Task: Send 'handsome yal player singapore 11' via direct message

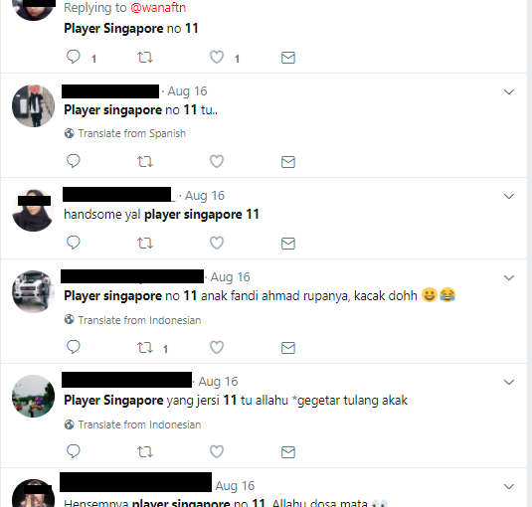Action: [x=288, y=244]
